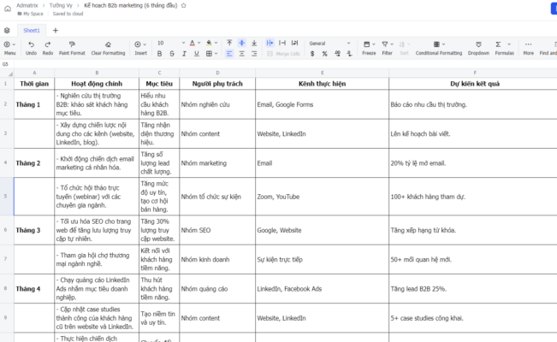This screenshot has height=342, width=557.
Task: Open Admatrix breadcrumb link
Action: click(x=27, y=5)
